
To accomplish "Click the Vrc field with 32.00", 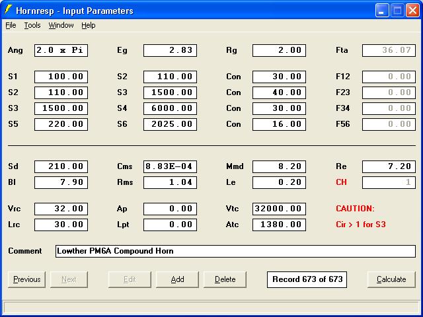I will (x=61, y=209).
